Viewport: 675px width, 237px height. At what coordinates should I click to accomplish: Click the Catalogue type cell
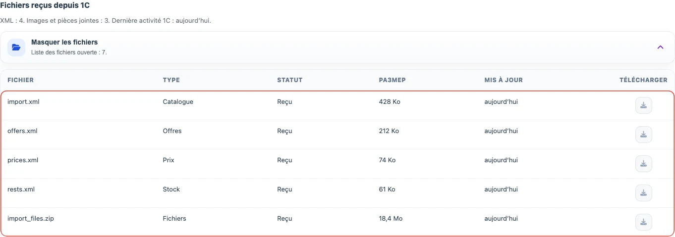[178, 102]
